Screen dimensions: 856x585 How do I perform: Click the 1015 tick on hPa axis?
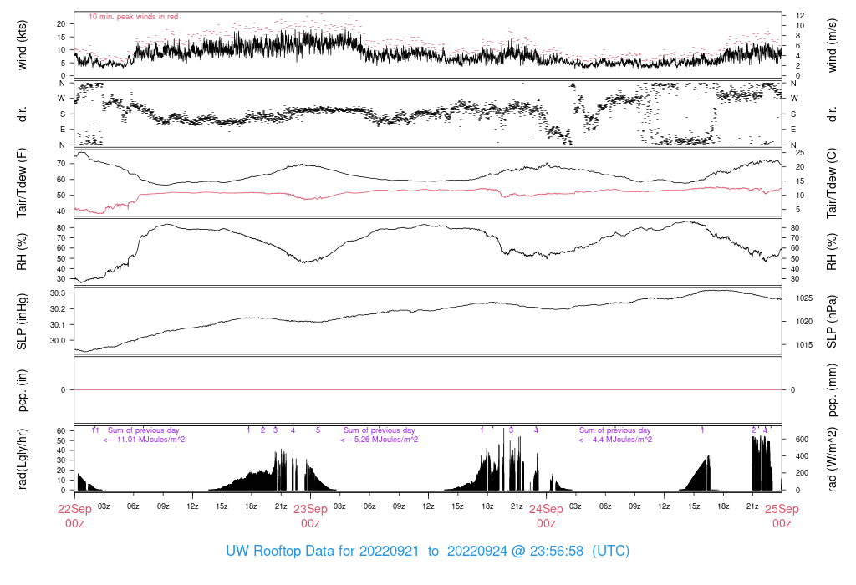tap(804, 345)
